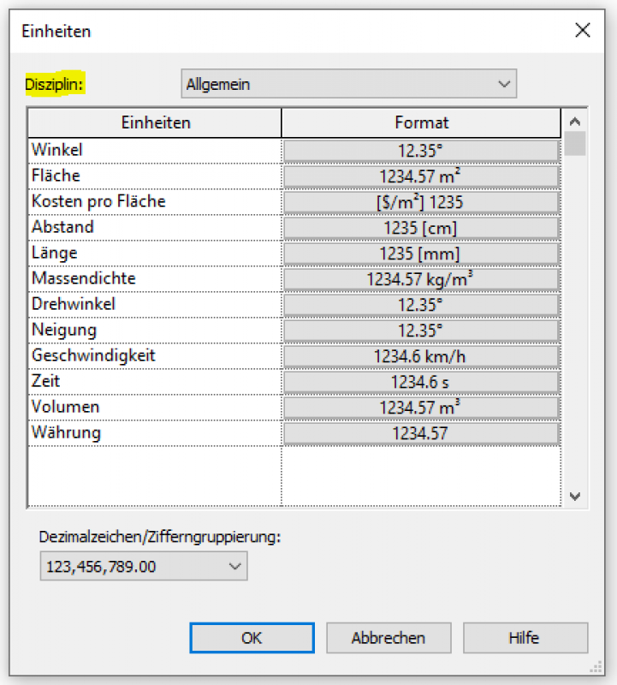Click the Zeit format button 1234.6 s
The height and width of the screenshot is (685, 617).
(420, 382)
